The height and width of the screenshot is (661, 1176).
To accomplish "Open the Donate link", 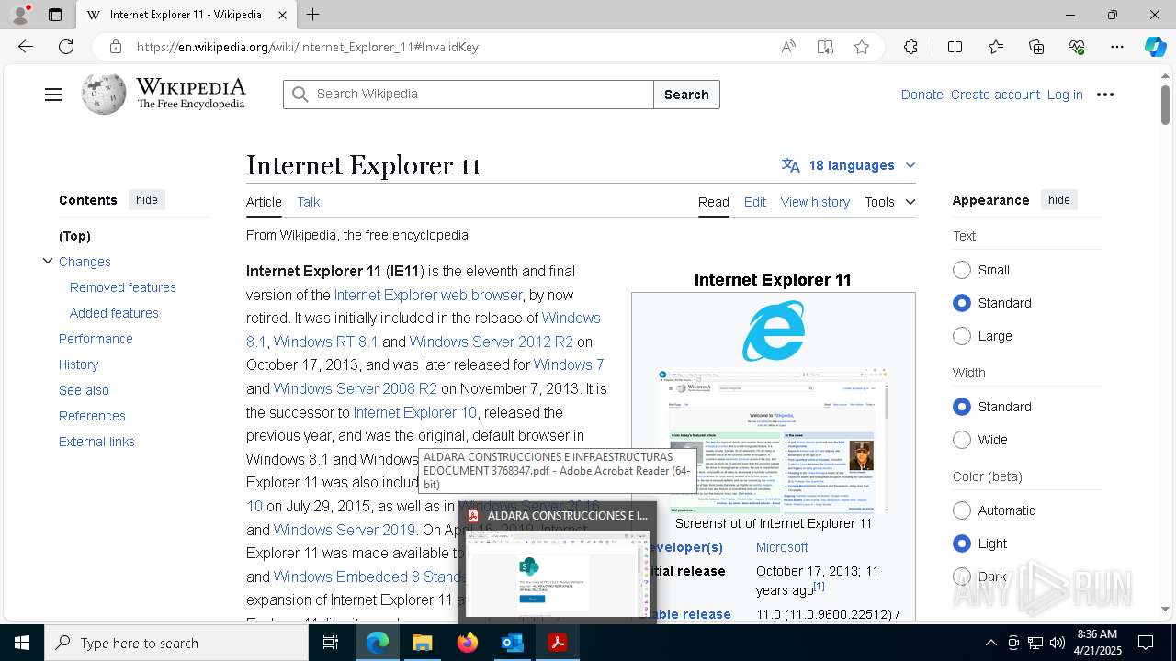I will click(922, 95).
